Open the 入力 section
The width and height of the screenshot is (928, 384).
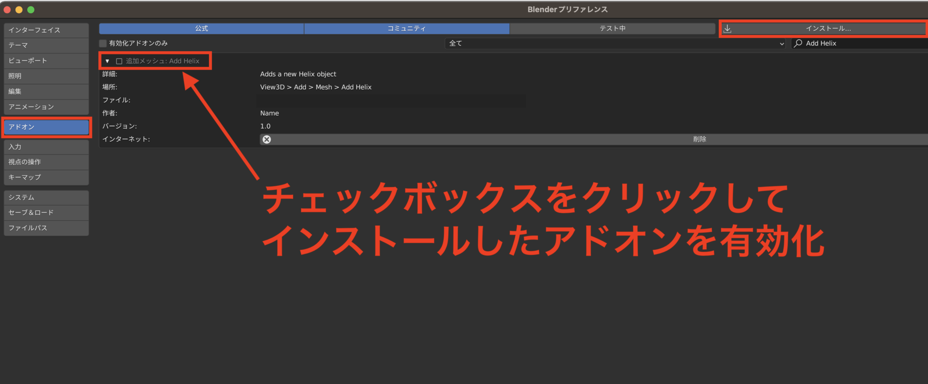click(x=46, y=147)
